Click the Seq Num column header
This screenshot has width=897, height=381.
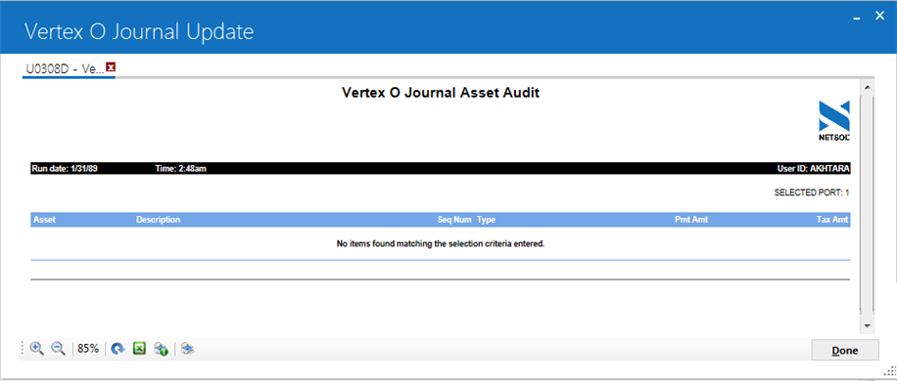pos(454,220)
